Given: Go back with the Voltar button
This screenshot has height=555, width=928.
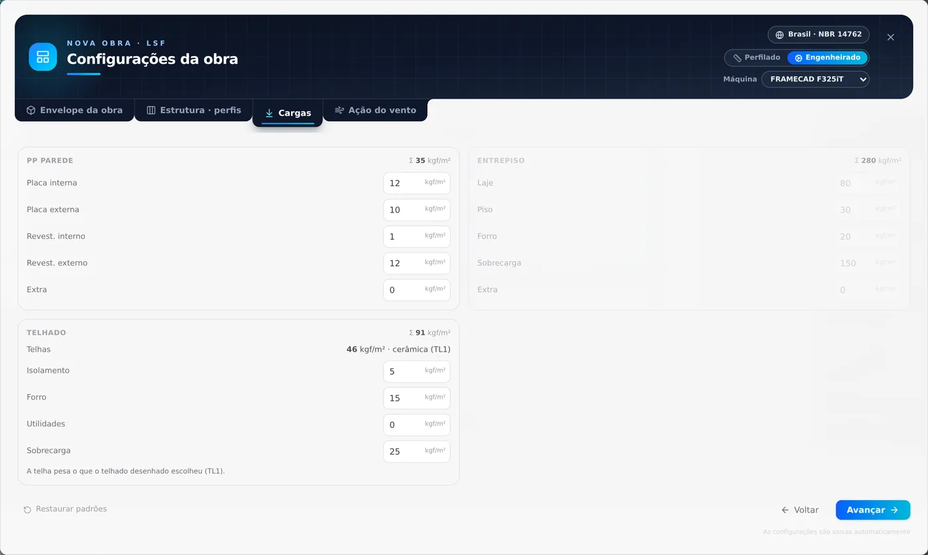Looking at the screenshot, I should 800,510.
